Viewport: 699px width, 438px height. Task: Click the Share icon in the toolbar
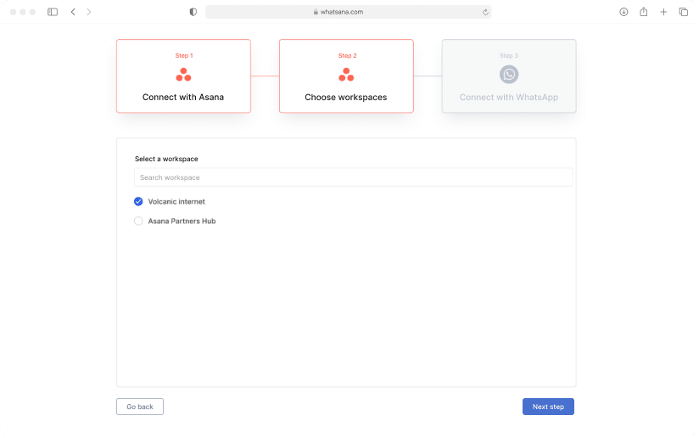coord(644,12)
